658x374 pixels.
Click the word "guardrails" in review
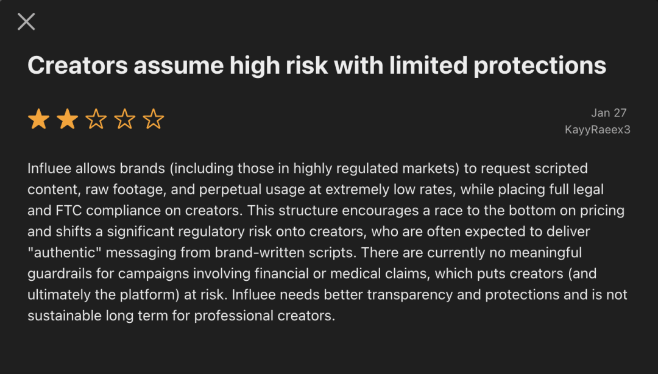coord(60,273)
